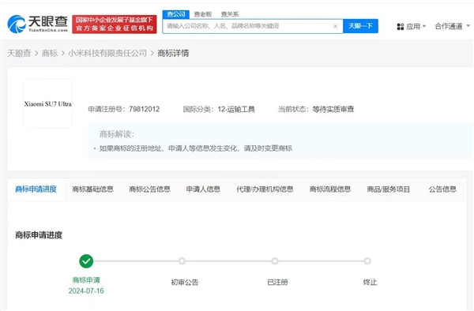Click the 商标详情 breadcrumb text

pos(173,53)
